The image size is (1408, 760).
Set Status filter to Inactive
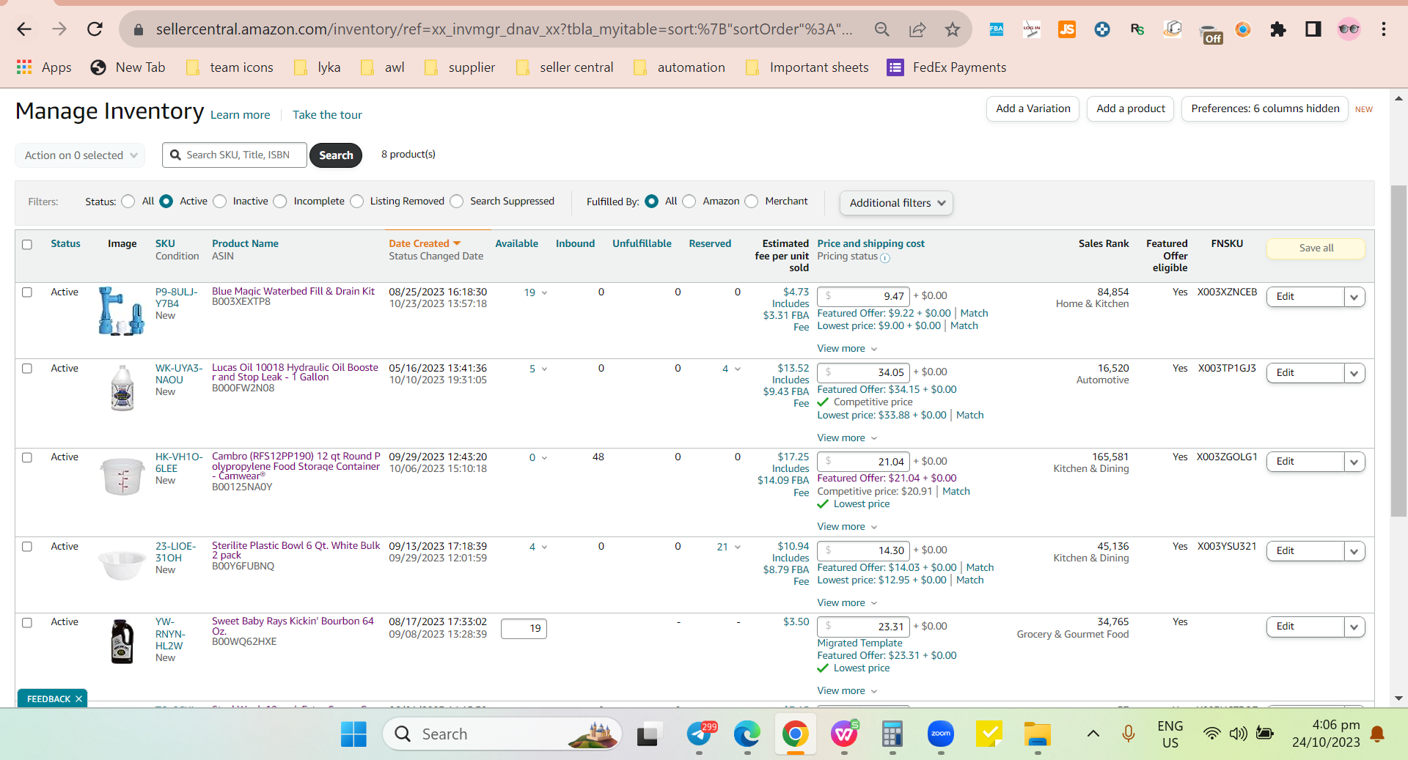[220, 202]
